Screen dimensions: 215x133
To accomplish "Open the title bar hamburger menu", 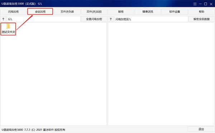I will 195,4.
